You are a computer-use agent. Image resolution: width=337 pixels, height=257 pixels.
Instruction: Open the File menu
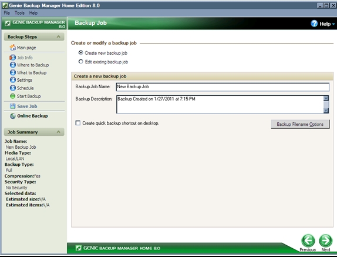(6, 13)
